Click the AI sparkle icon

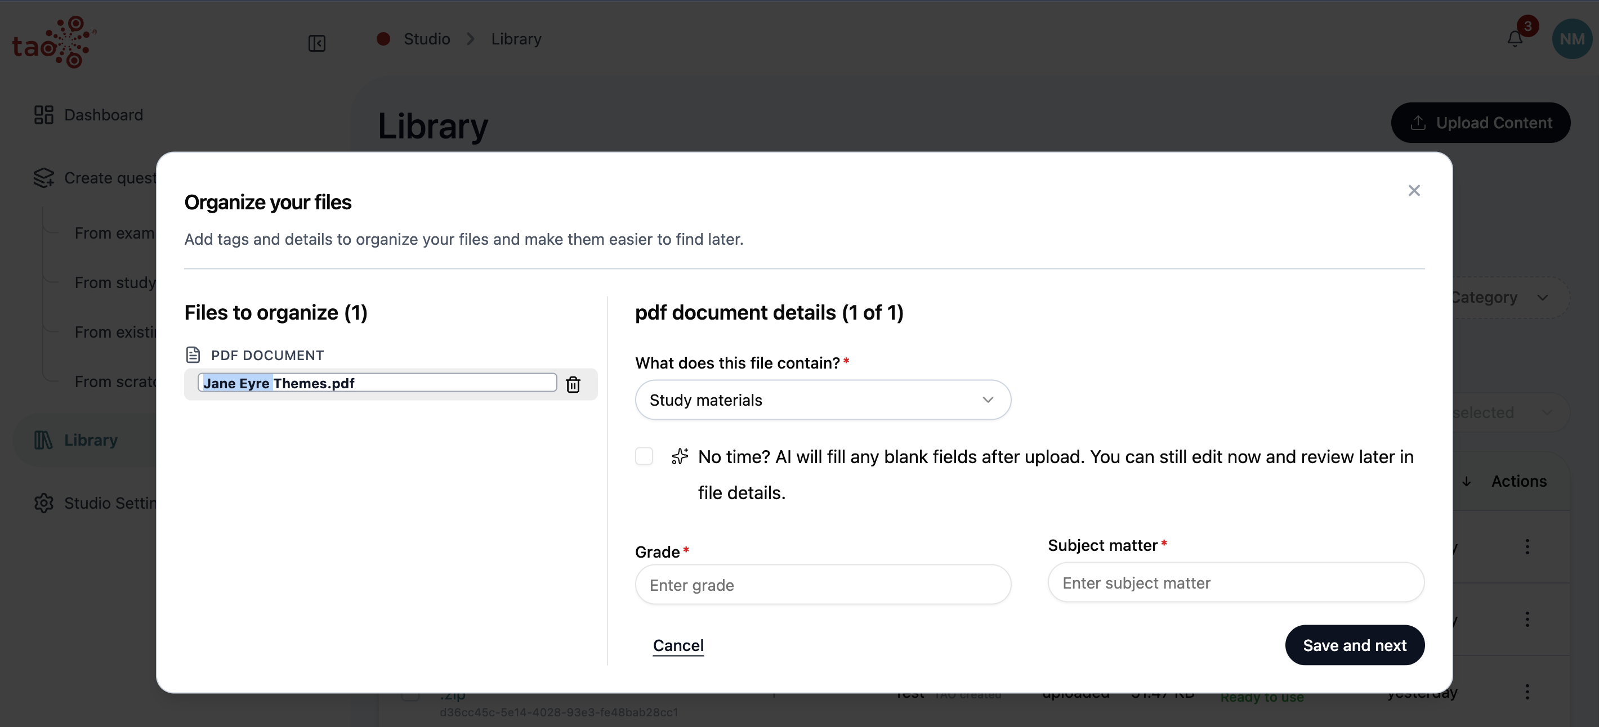click(680, 456)
